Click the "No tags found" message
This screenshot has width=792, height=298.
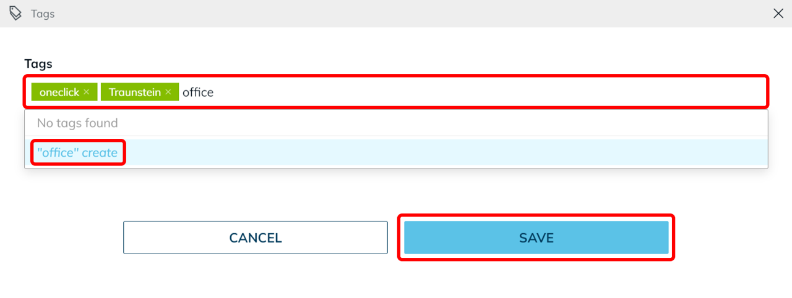[77, 123]
